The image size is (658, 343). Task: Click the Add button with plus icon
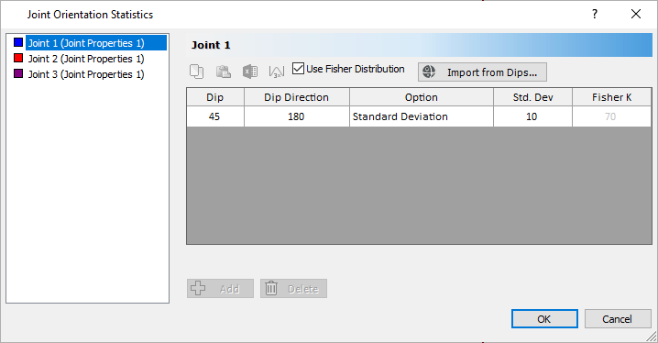220,288
